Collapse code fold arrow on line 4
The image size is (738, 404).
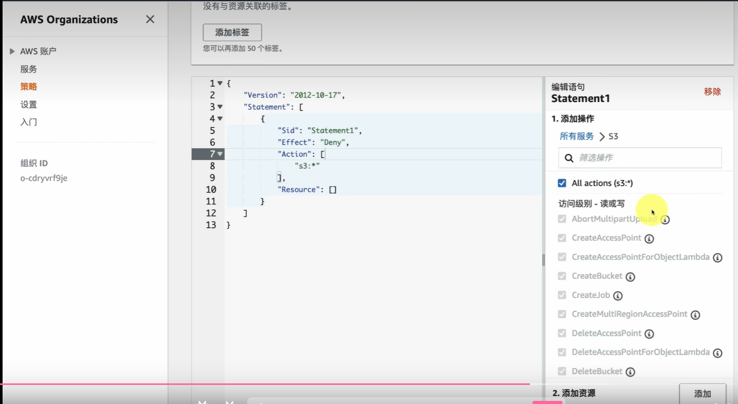click(x=220, y=119)
